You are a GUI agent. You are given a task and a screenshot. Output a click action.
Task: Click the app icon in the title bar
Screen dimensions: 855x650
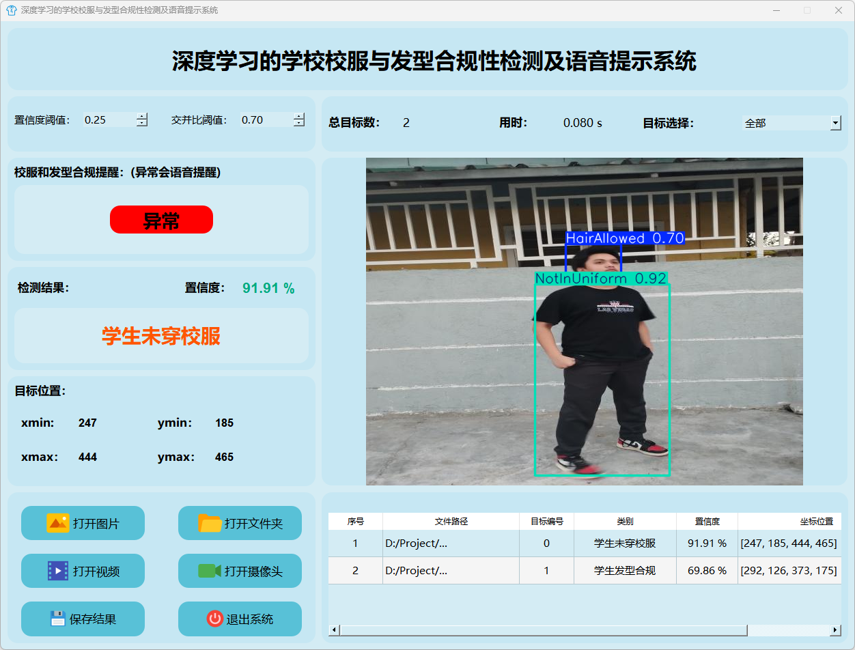tap(11, 10)
